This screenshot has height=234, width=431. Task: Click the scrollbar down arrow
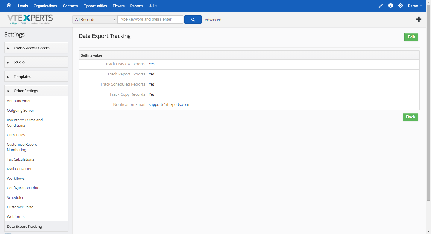428,231
